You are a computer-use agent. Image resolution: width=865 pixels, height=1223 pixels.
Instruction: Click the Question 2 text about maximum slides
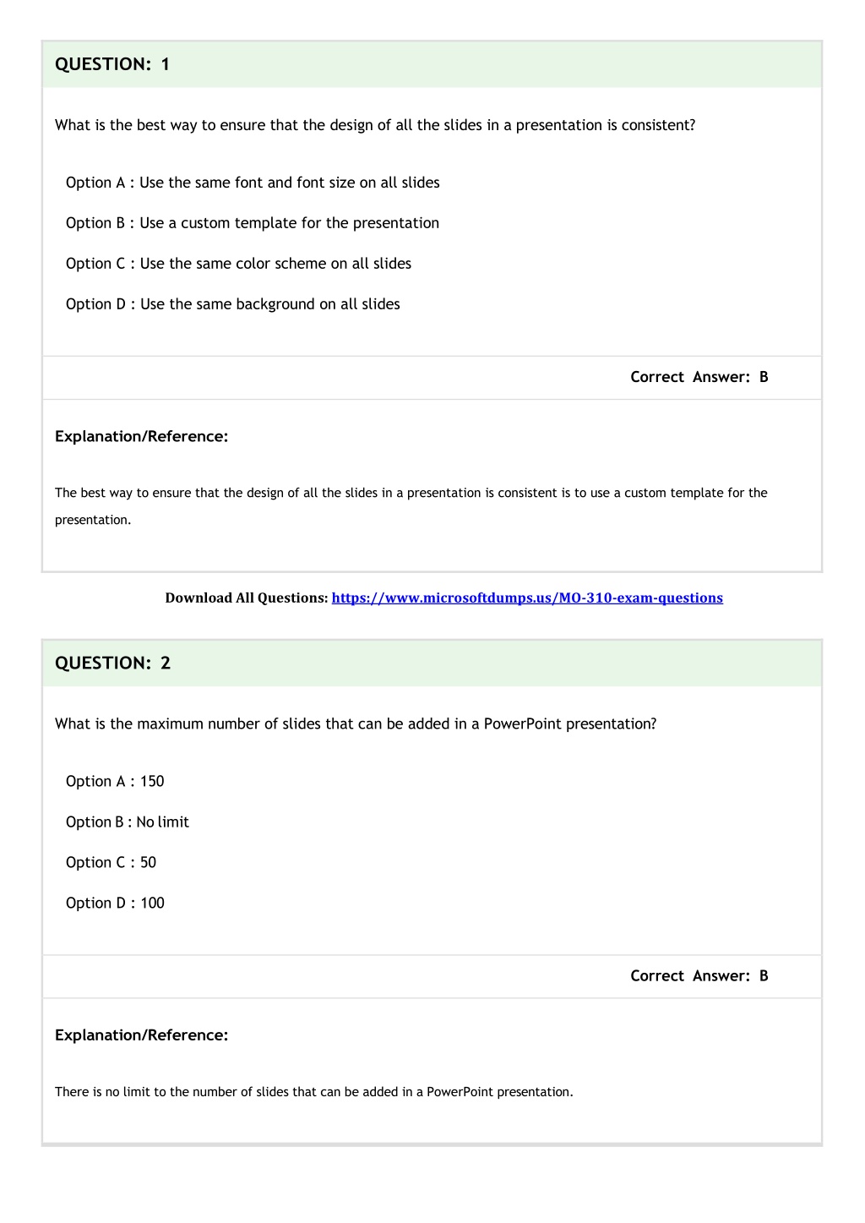click(356, 724)
